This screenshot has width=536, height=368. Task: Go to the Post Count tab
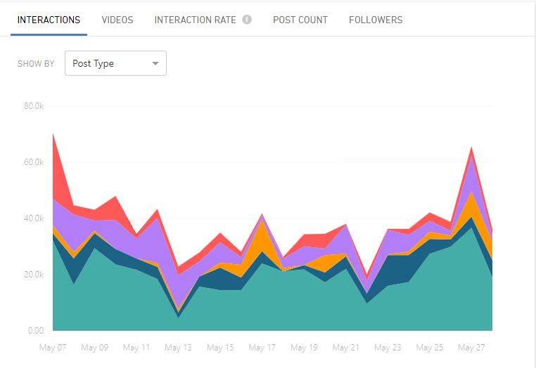coord(300,20)
